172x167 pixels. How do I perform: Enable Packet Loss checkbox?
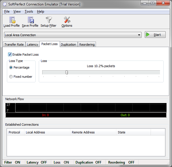pyautogui.click(x=10, y=55)
